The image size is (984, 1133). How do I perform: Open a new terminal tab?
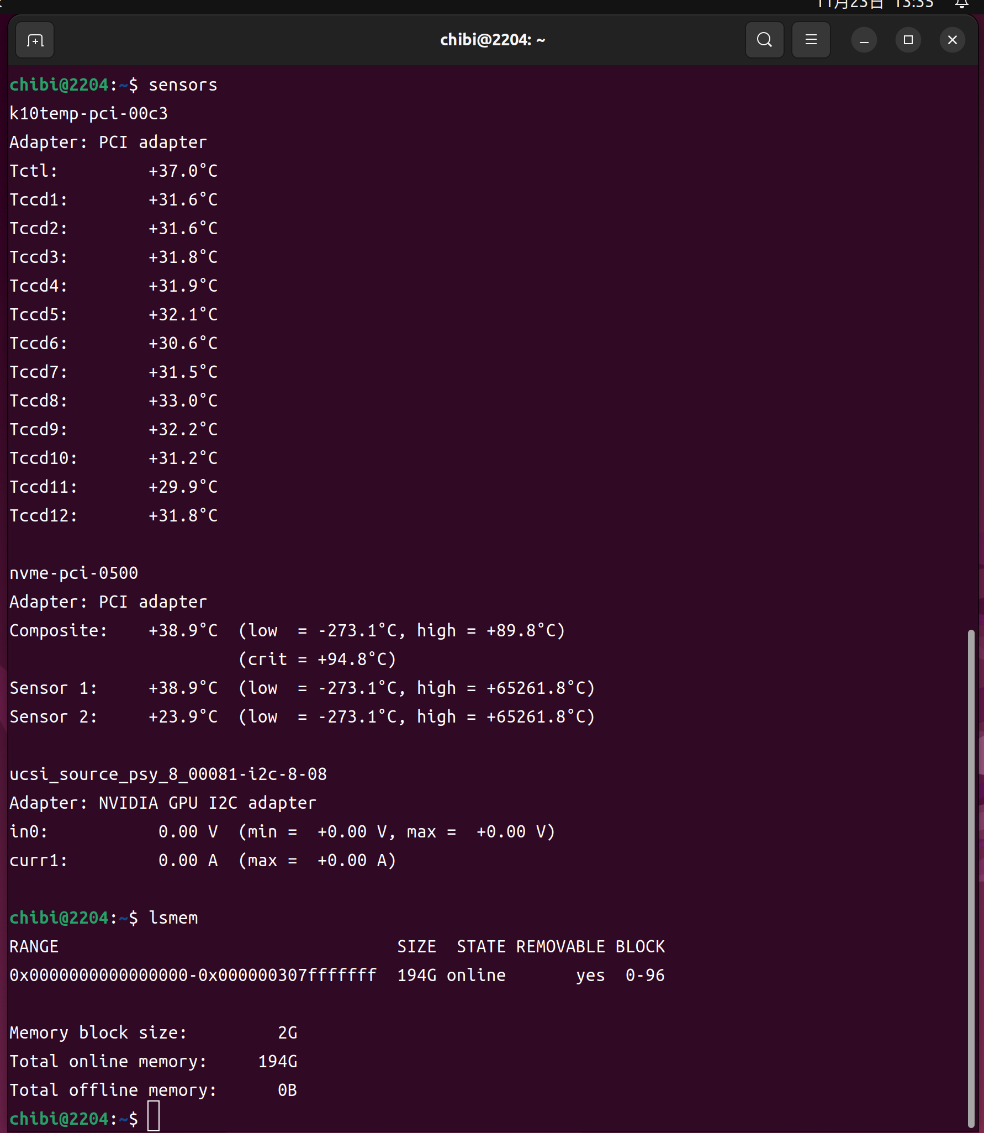[x=35, y=40]
